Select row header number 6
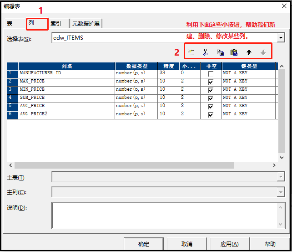This screenshot has width=292, height=252. tap(12, 115)
